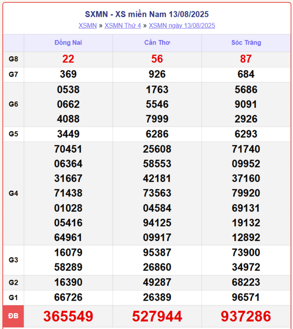The height and width of the screenshot is (329, 293).
Task: Click G3 result 73900
Action: click(x=246, y=253)
